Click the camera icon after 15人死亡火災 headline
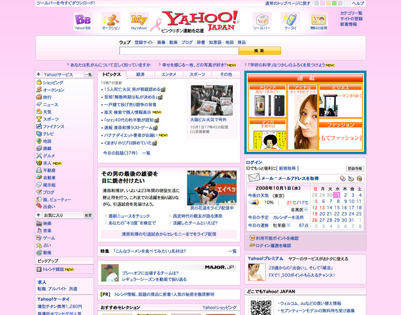The image size is (401, 315). (163, 89)
